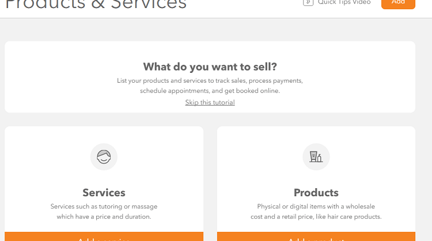Screen dimensions: 432x241
Task: Click the "Physical or digital items" text line
Action: tap(316, 207)
